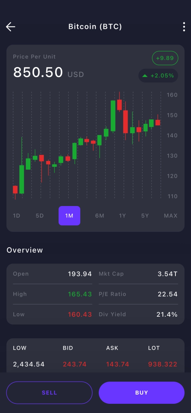Click the Price Per Unit label
Screen dimensions: 191x413
[34, 57]
